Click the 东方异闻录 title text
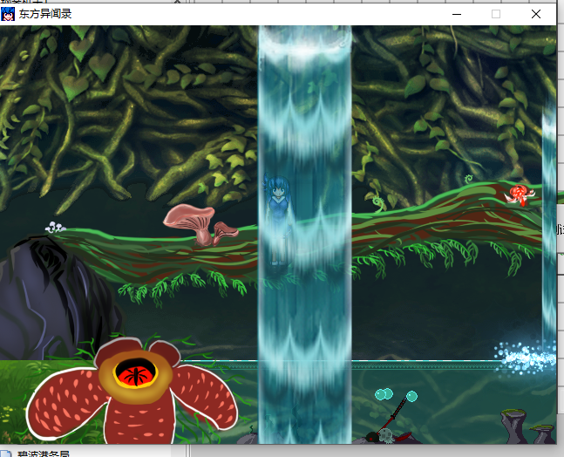Viewport: 564px width, 457px height. (x=45, y=14)
